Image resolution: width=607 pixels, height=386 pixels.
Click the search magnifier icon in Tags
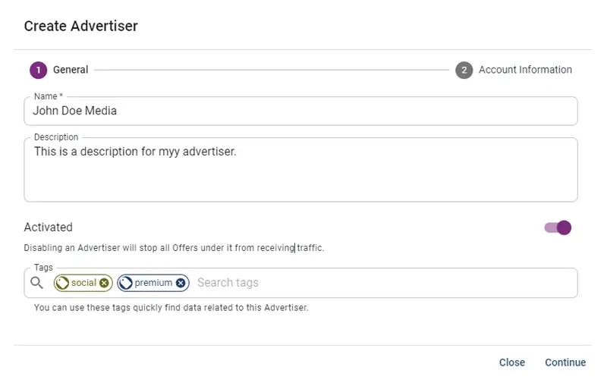point(36,283)
